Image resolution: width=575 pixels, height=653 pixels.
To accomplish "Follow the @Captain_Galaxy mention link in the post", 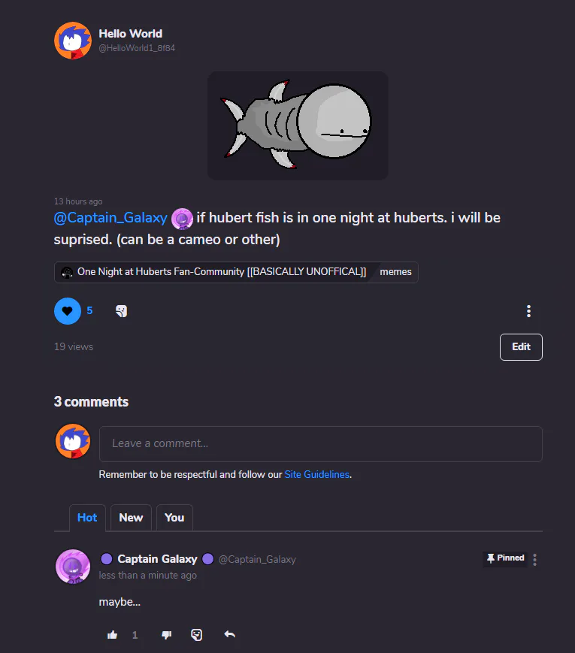I will [110, 218].
